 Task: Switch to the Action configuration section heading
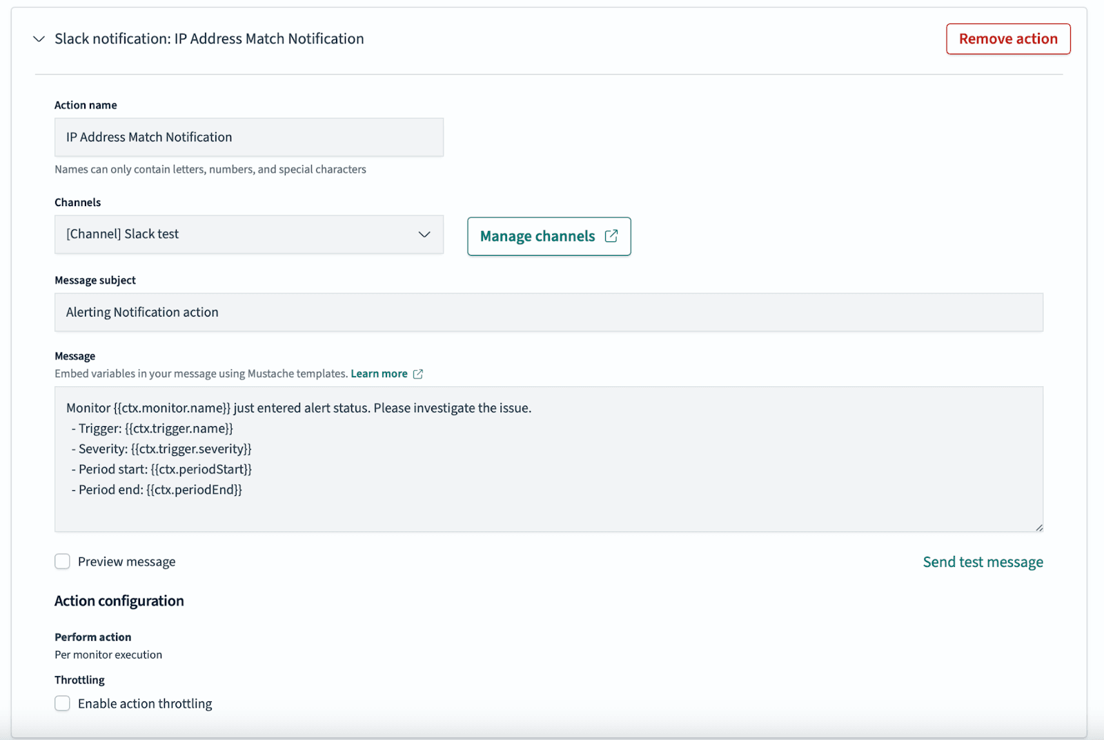(x=119, y=601)
